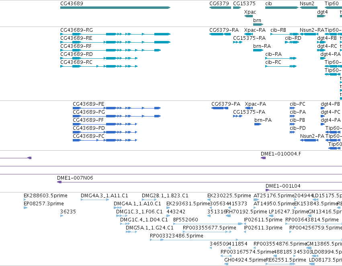Viewport: 342px width, 266px height.
Task: Select the brn gene feature
Action: [x=258, y=25]
